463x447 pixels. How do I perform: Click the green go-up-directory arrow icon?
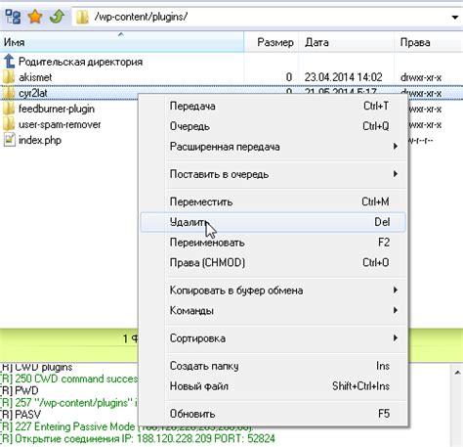click(x=57, y=17)
